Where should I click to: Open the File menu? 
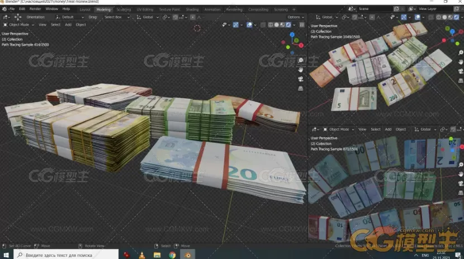pos(12,9)
